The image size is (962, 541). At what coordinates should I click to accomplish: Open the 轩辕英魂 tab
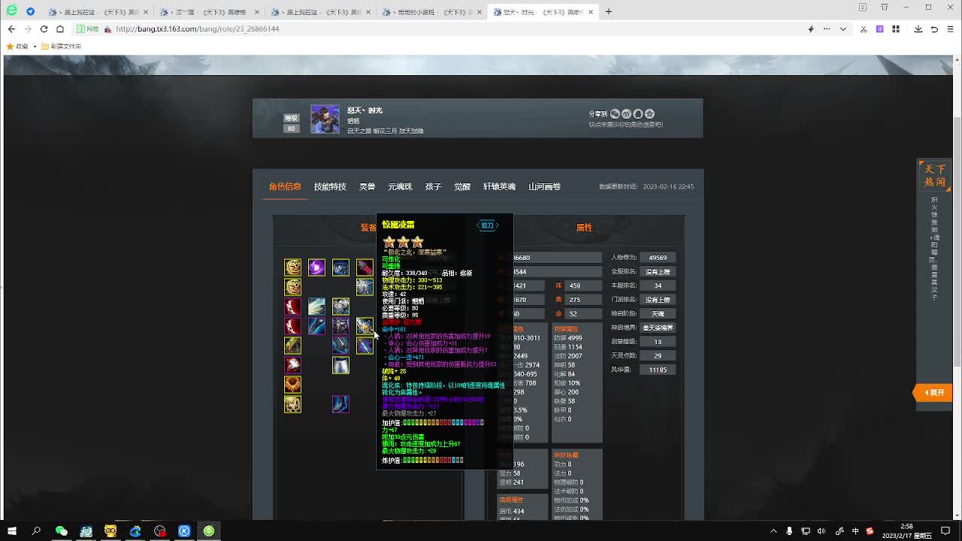tap(499, 186)
